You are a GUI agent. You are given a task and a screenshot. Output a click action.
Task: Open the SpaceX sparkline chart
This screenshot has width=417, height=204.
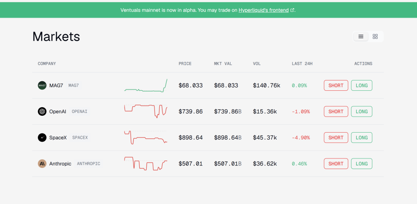click(x=146, y=138)
